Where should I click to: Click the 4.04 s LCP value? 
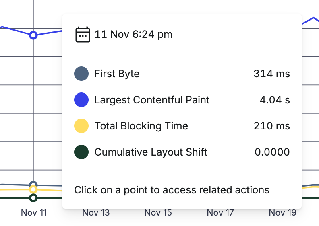(275, 100)
